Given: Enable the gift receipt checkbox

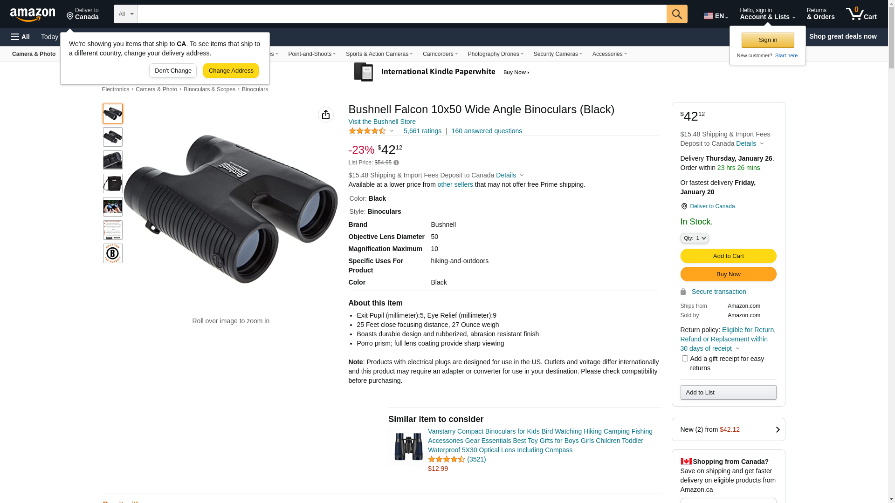Looking at the screenshot, I should (x=685, y=359).
